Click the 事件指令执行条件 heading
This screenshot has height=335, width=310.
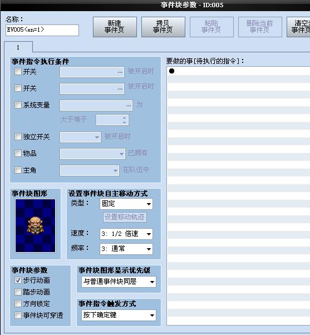tap(41, 62)
